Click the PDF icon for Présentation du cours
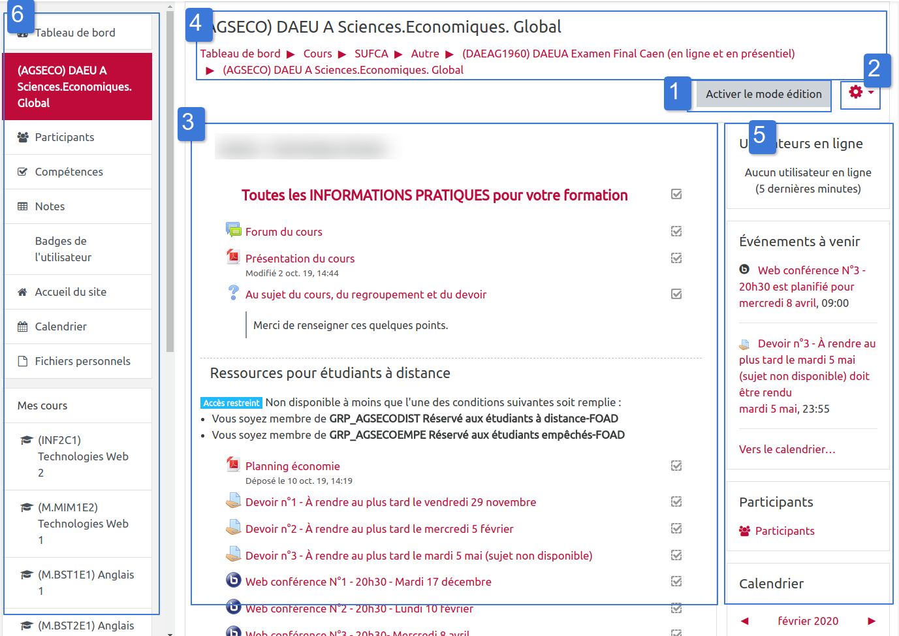 tap(233, 257)
